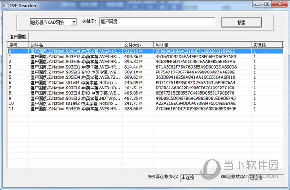Click file size 405.05 M
The width and height of the screenshot is (290, 190).
click(133, 93)
